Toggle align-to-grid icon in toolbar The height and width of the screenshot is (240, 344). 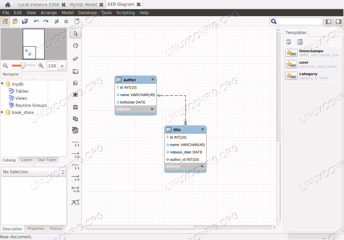pyautogui.click(x=66, y=21)
